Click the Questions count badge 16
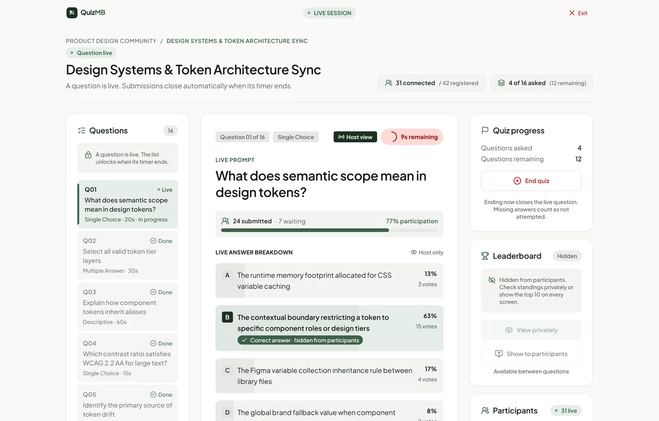The height and width of the screenshot is (421, 659). click(171, 130)
